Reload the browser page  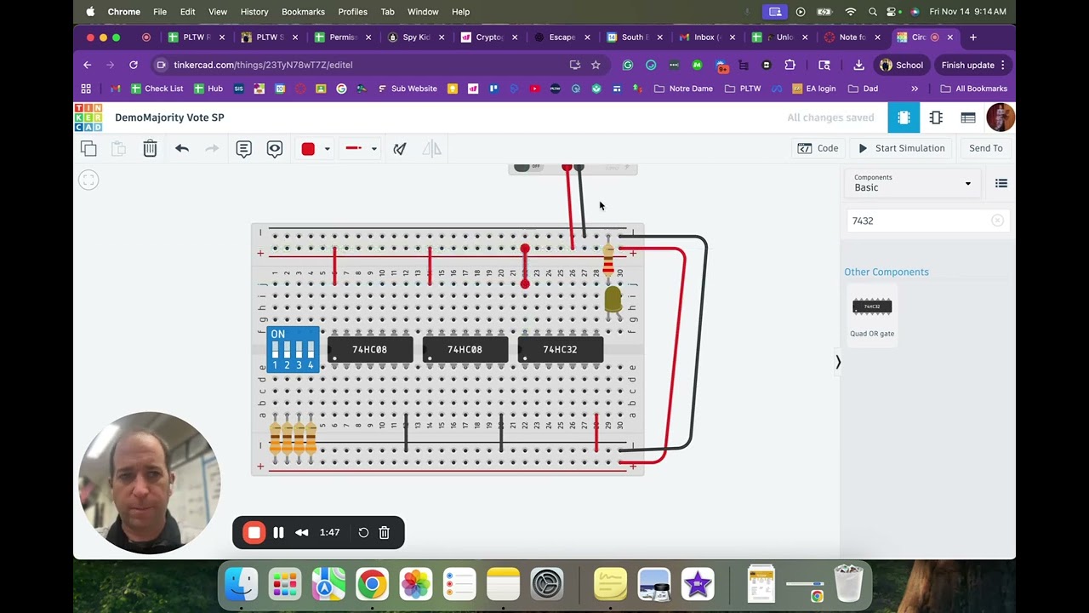[x=134, y=65]
